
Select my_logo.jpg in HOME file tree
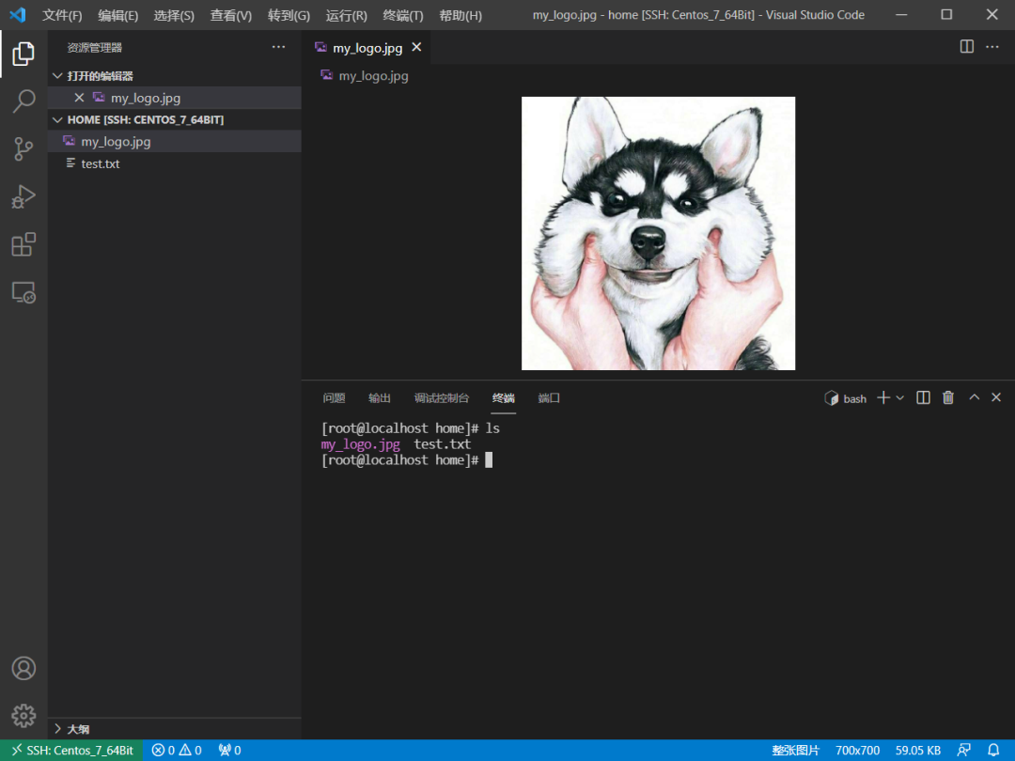175,141
